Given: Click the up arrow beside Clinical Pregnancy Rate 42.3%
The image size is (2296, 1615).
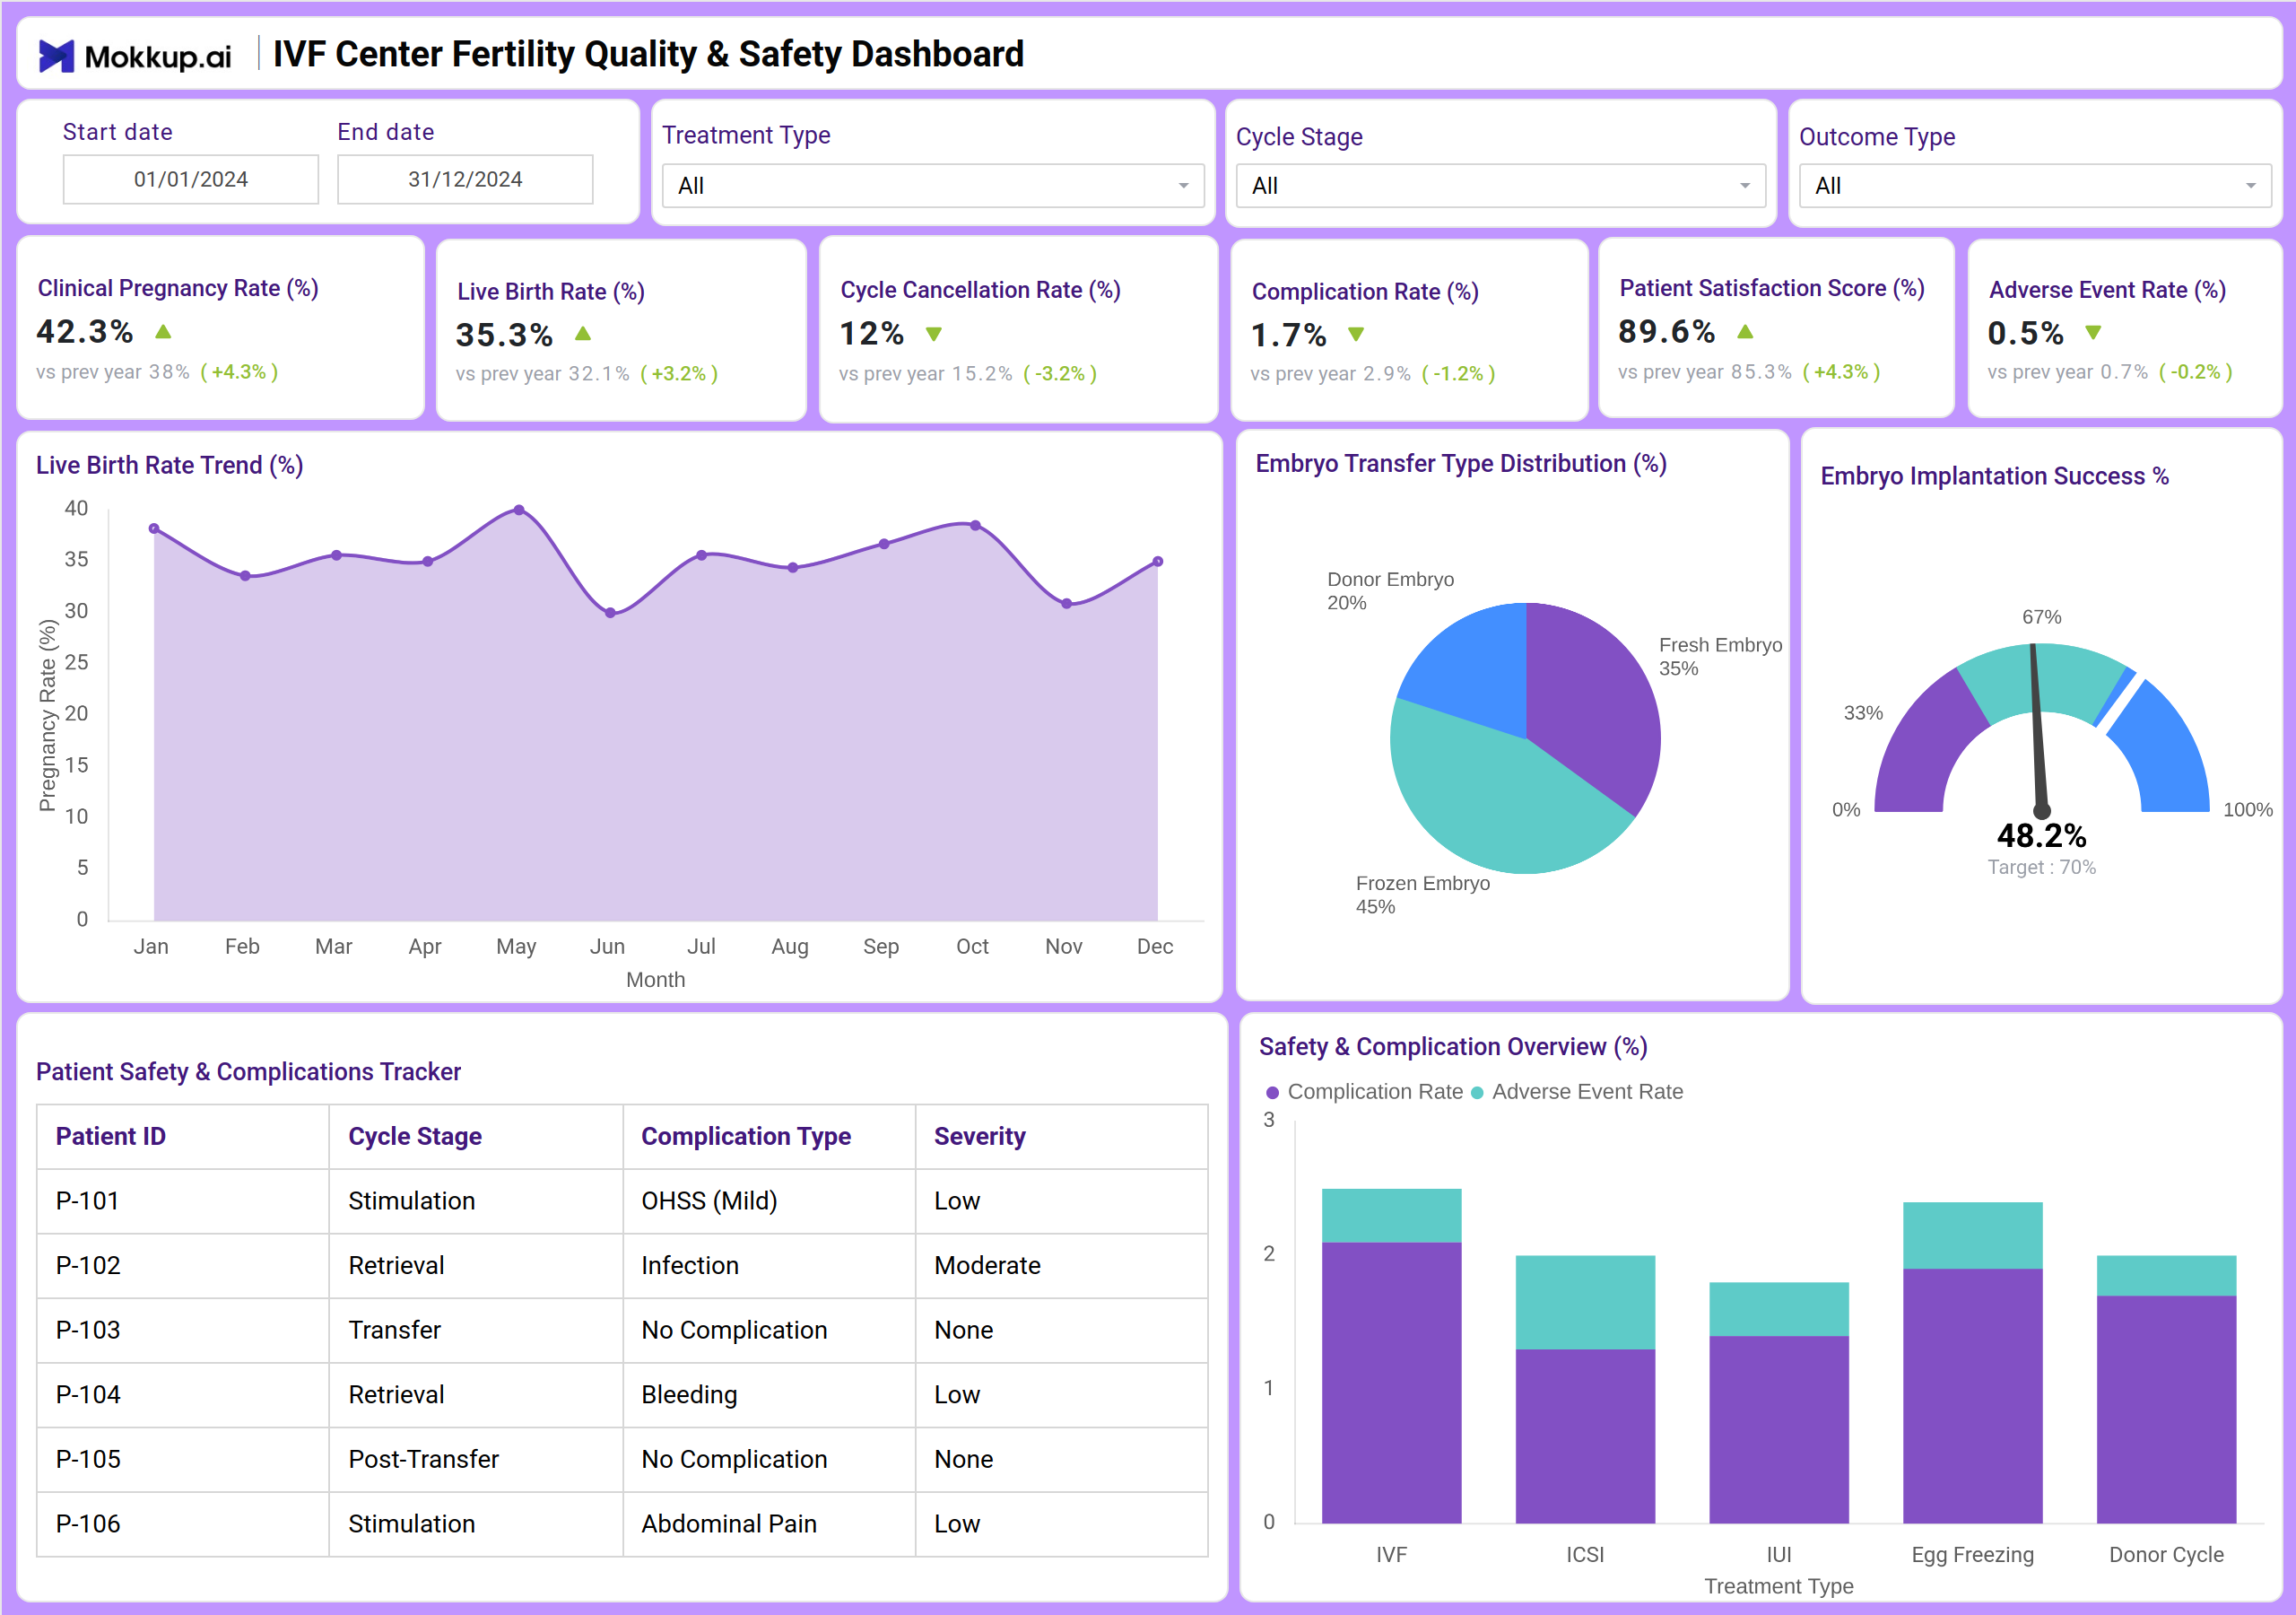Looking at the screenshot, I should coord(163,331).
